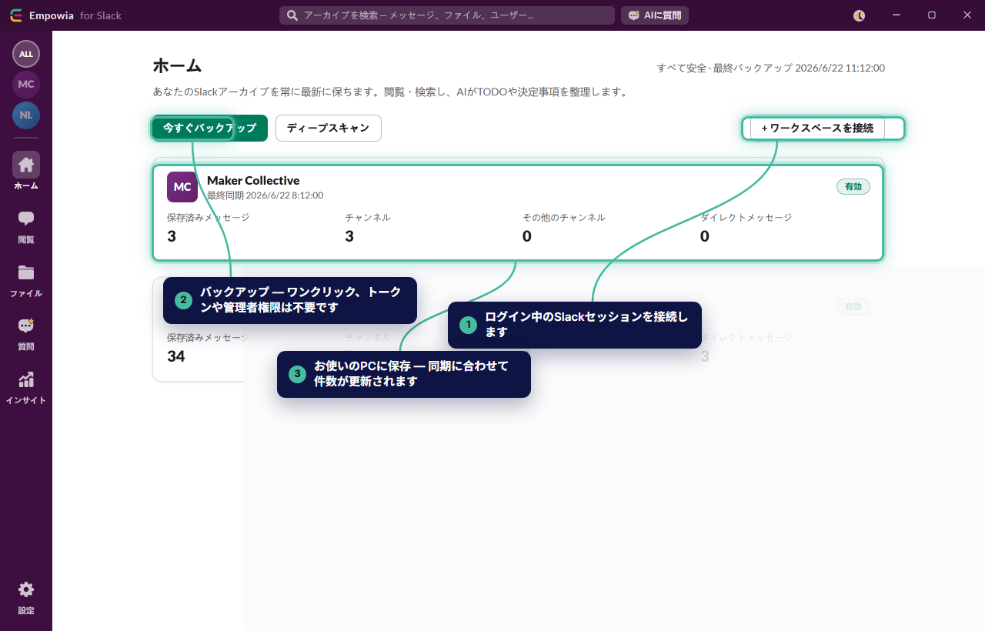Image resolution: width=985 pixels, height=631 pixels.
Task: Click the 保存済みメッセージ label in Maker Collective card
Action: (x=208, y=218)
